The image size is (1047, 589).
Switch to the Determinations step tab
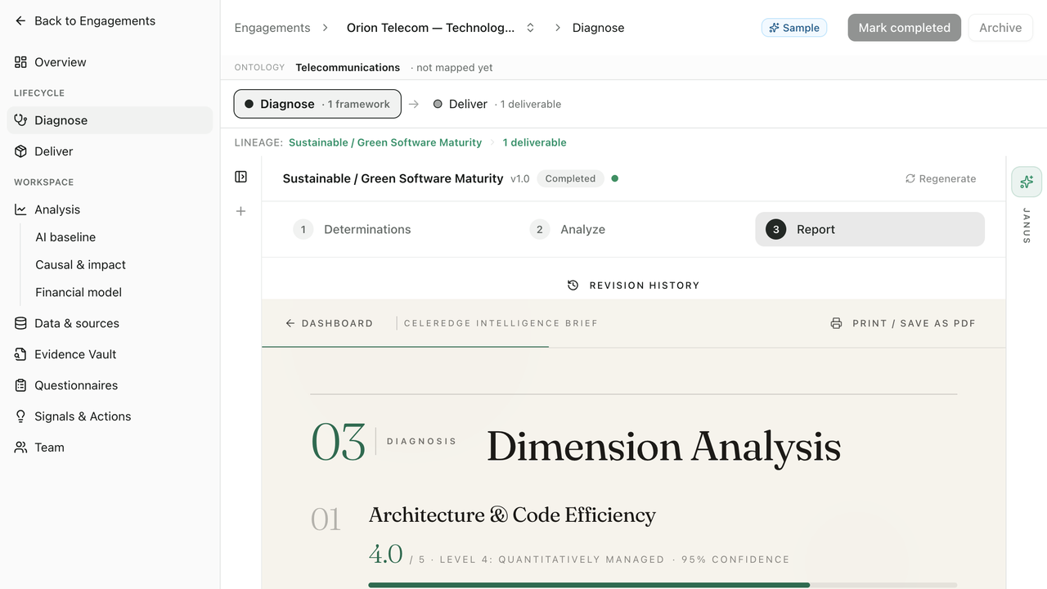[x=353, y=229]
